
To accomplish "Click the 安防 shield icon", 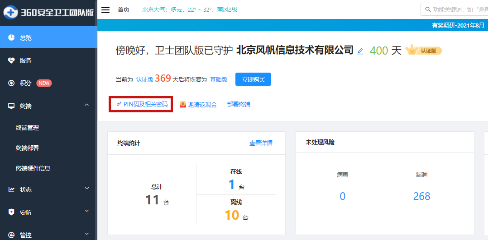I will 11,212.
